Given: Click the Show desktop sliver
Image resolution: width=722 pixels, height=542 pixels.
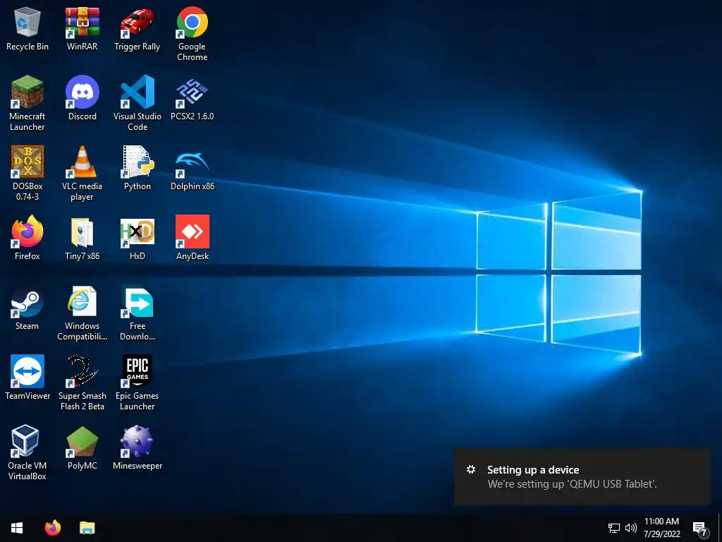Looking at the screenshot, I should [720, 528].
